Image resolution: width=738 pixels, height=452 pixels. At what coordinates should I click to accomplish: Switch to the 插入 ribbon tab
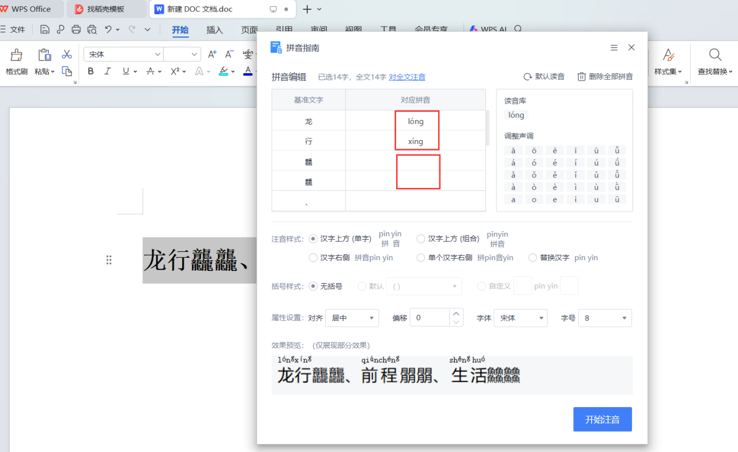(x=214, y=30)
